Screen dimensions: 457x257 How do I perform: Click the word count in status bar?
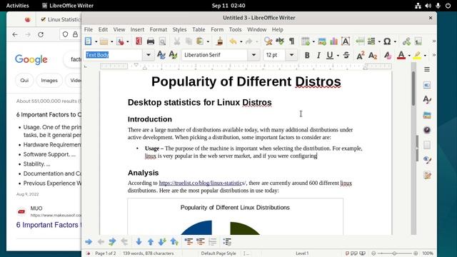click(x=148, y=253)
